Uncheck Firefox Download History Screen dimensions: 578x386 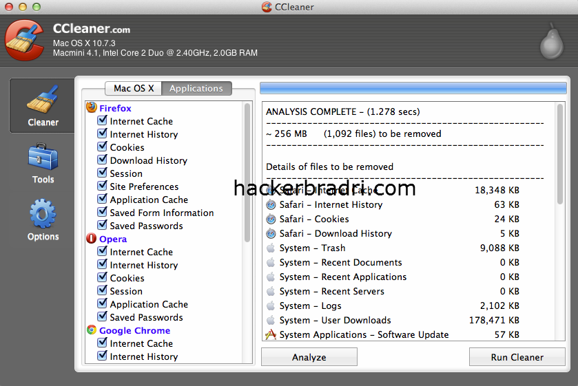click(102, 160)
